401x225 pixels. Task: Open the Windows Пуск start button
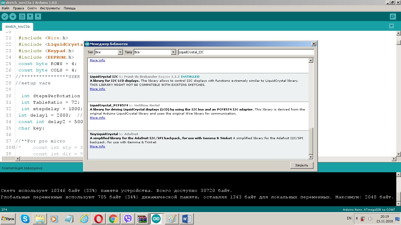(8, 219)
